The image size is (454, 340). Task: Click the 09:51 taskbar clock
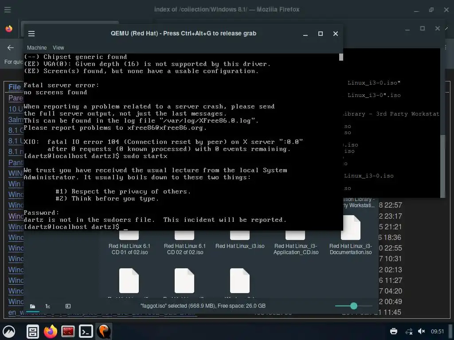437,331
